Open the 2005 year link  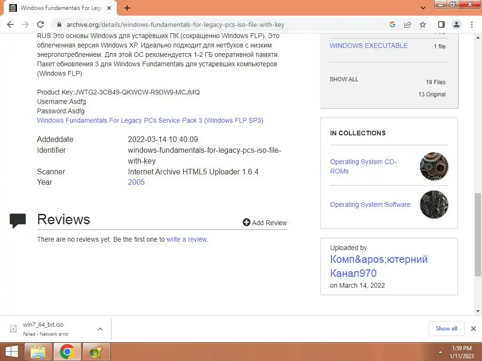pyautogui.click(x=136, y=182)
